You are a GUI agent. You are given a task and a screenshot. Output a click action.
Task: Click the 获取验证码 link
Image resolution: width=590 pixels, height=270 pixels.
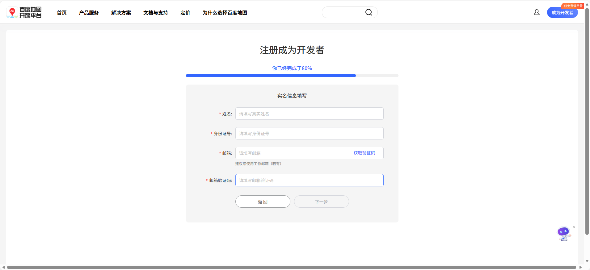[x=364, y=153]
